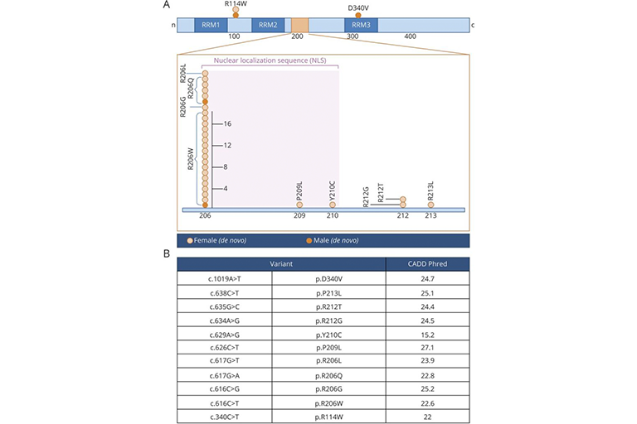Click the c.617G>A table cell

(225, 376)
